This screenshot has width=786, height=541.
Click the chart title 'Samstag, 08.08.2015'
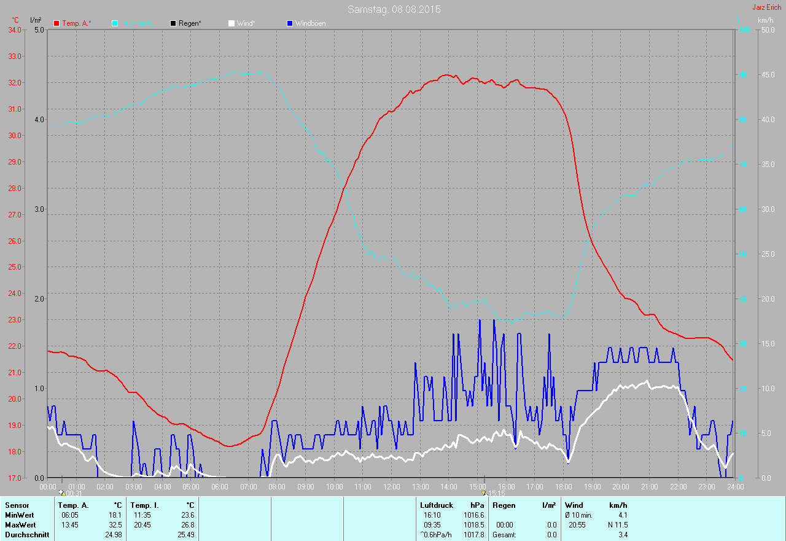coord(394,9)
